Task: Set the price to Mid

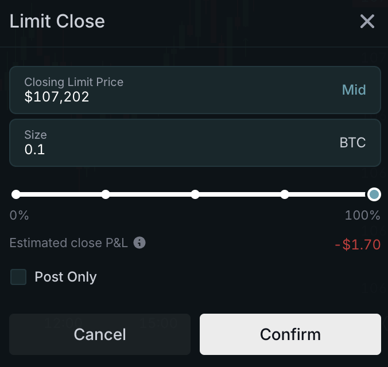Action: pos(354,90)
